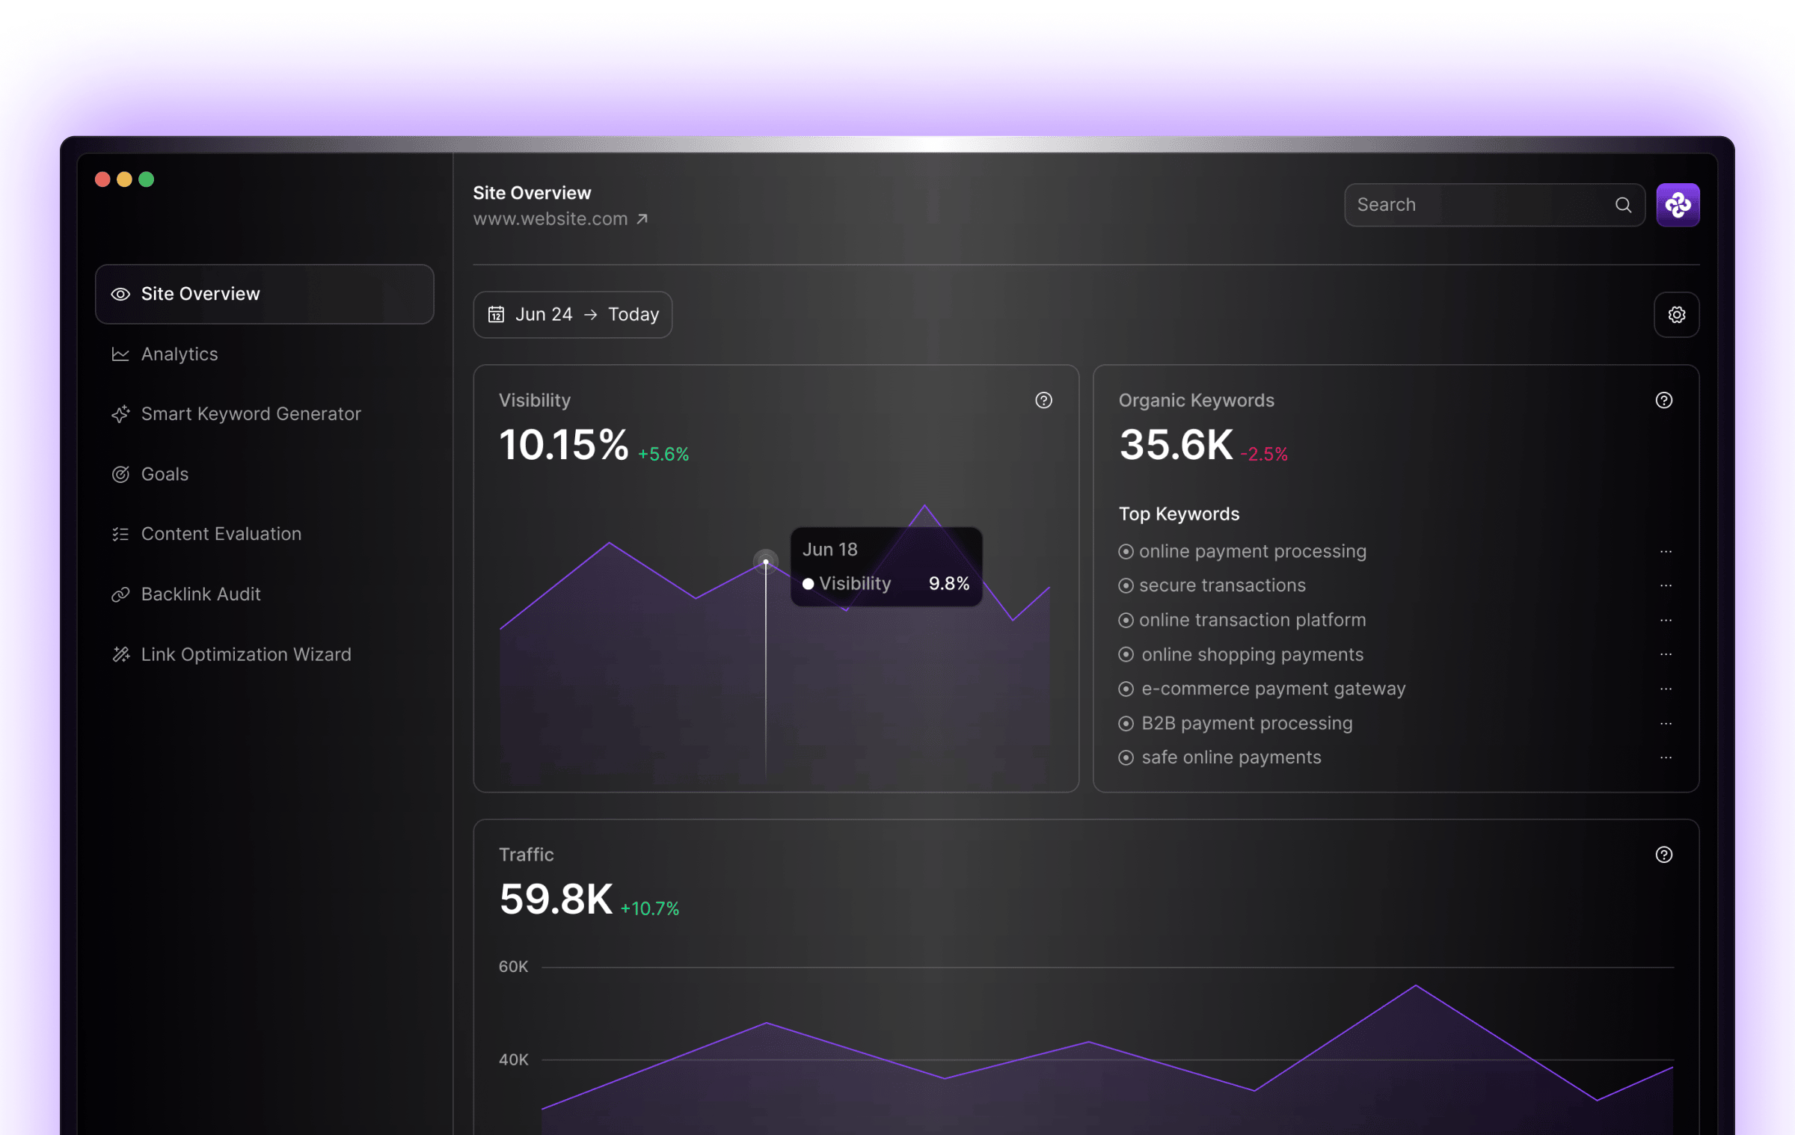Click the calendar icon in the date range picker

pyautogui.click(x=496, y=314)
